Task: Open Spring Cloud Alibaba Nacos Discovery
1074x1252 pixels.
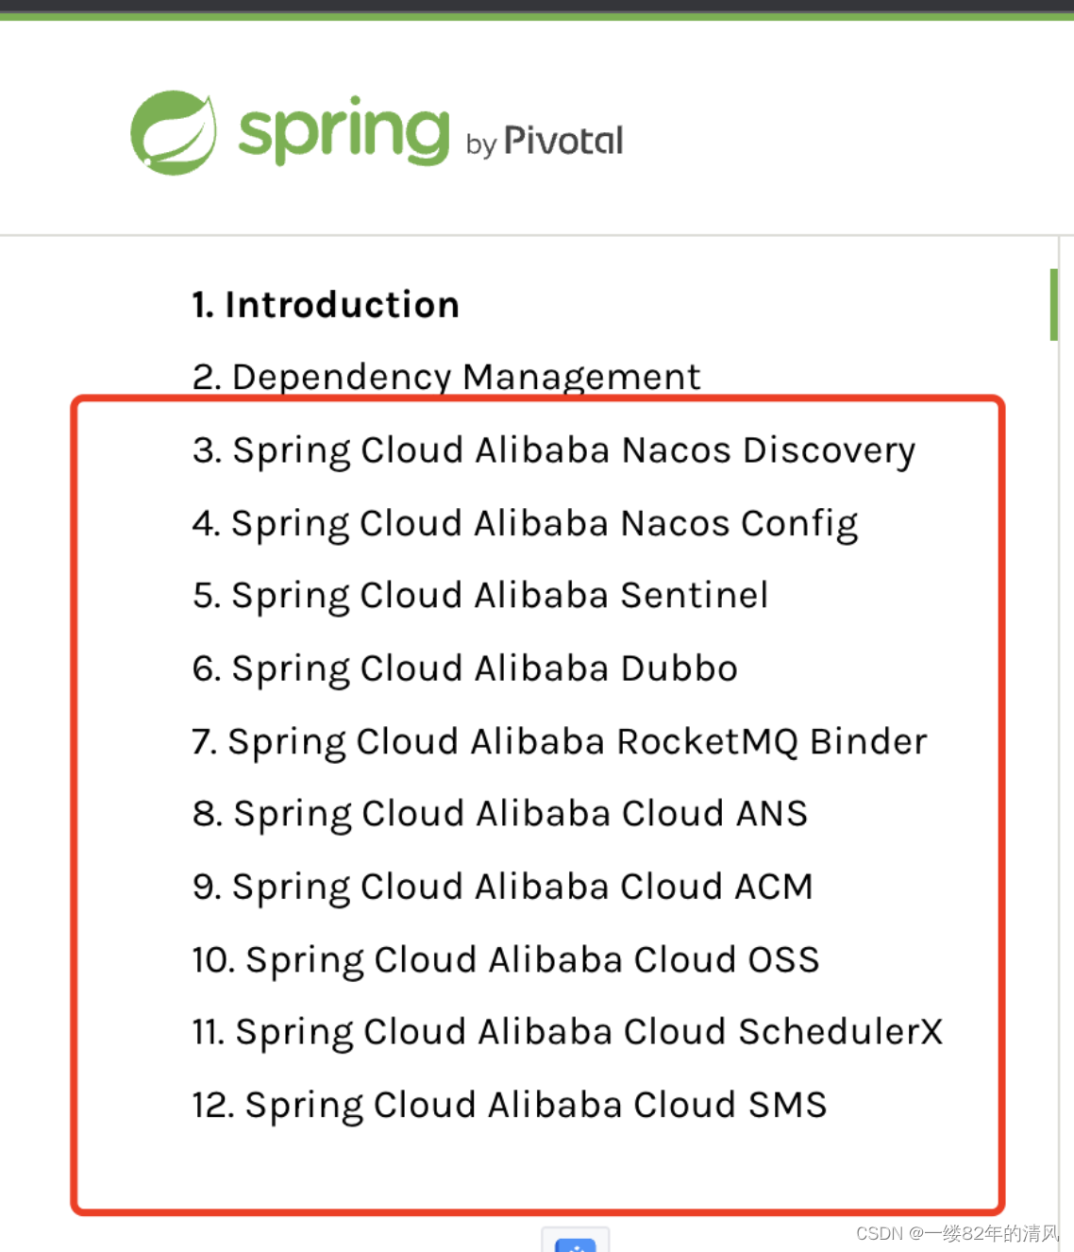Action: [x=553, y=449]
